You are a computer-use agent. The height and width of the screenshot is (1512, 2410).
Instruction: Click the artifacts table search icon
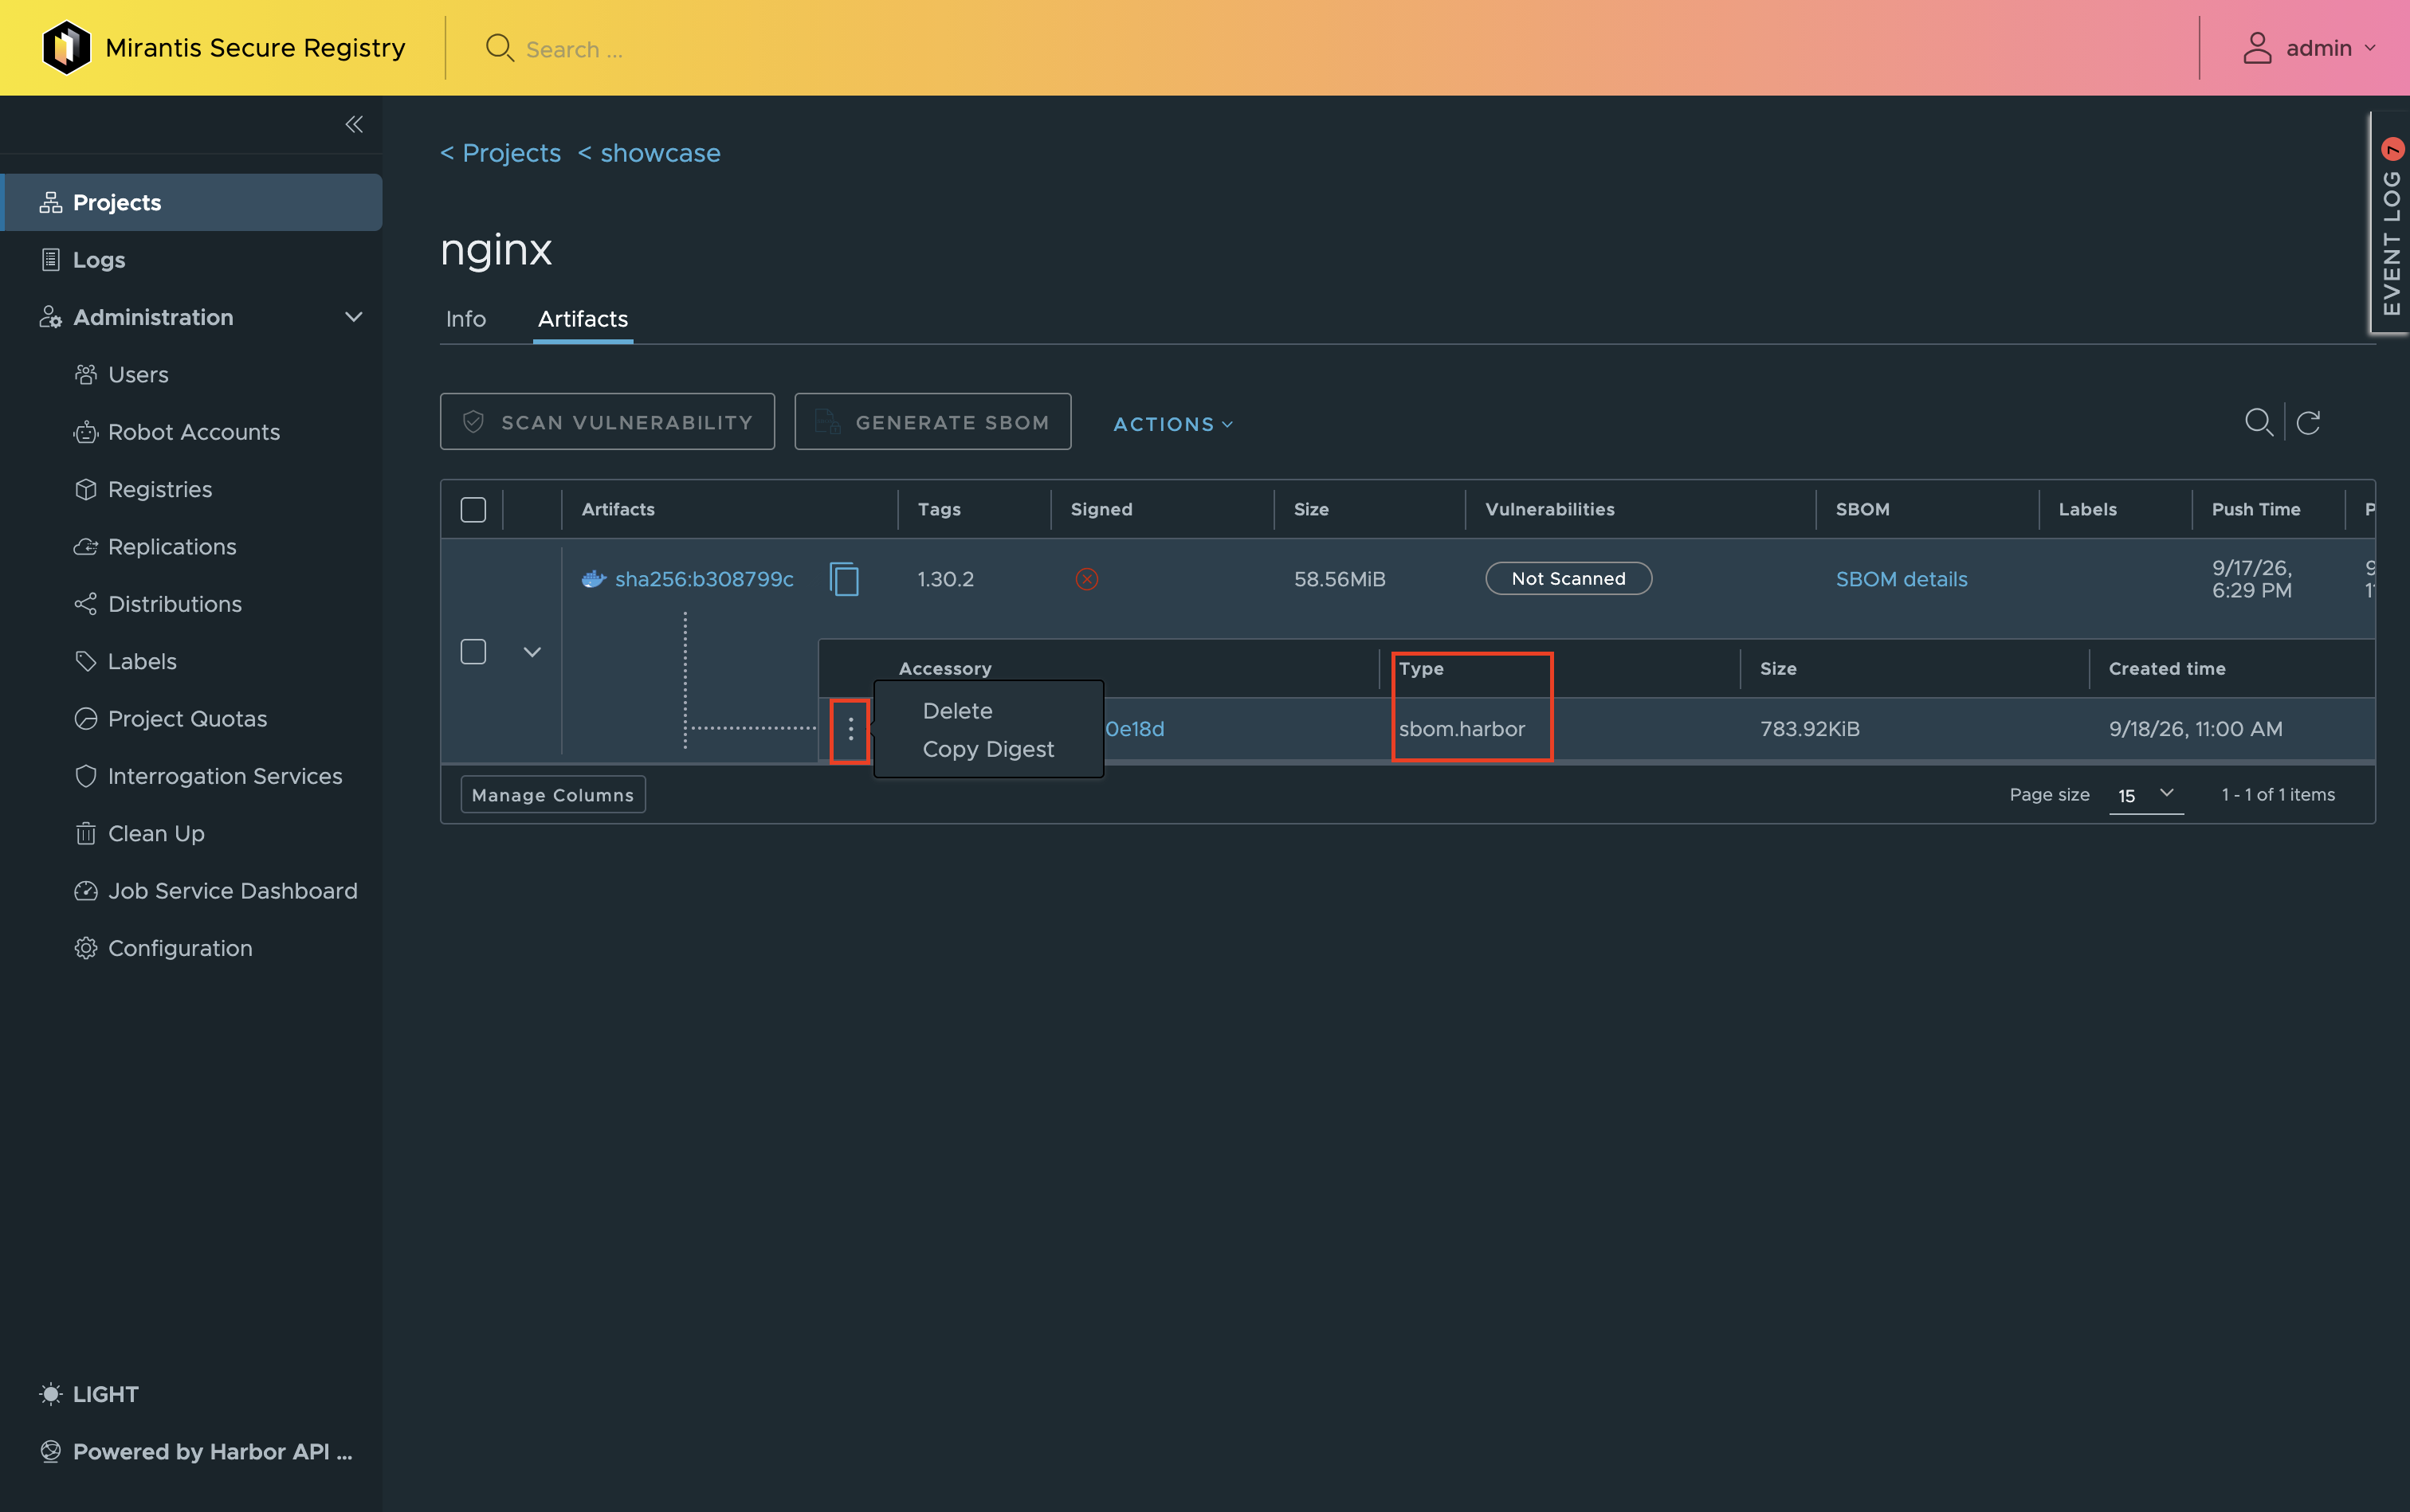click(2259, 422)
